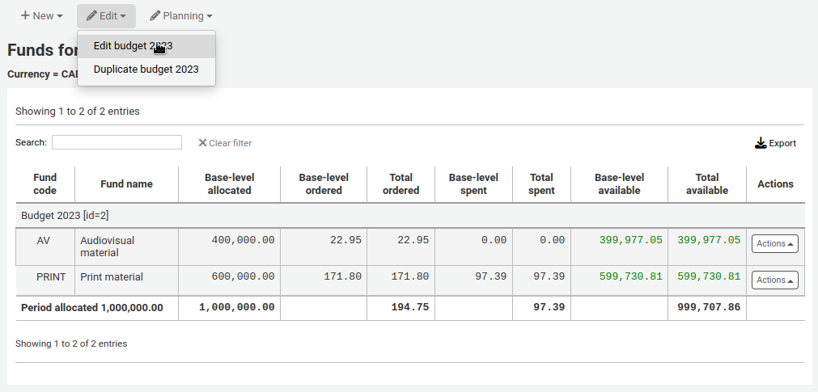The height and width of the screenshot is (392, 818).
Task: Sort by Total available column header
Action: pyautogui.click(x=706, y=184)
